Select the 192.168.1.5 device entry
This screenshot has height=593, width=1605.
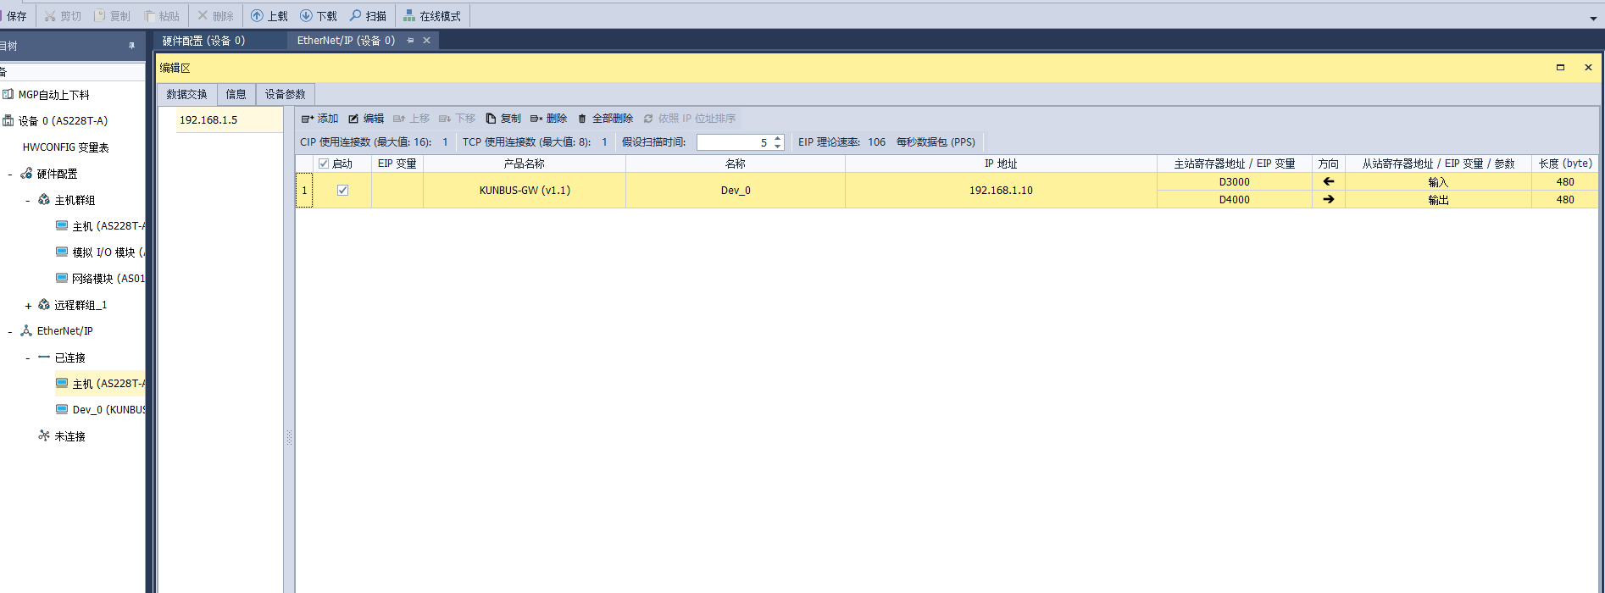208,120
